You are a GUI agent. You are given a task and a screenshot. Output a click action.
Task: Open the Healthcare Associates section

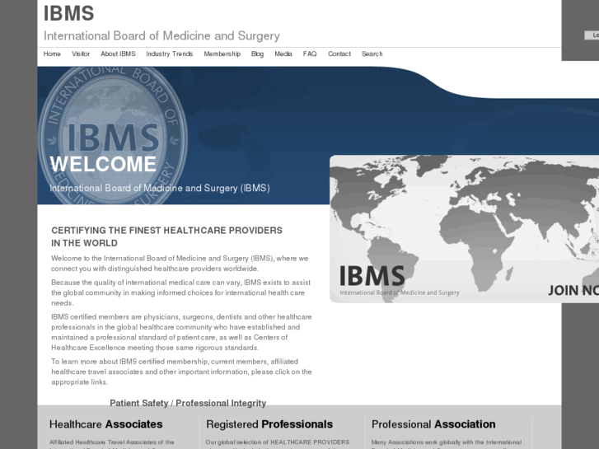pos(105,424)
